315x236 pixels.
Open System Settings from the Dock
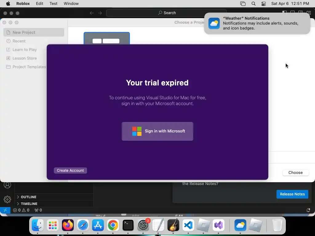[143, 225]
